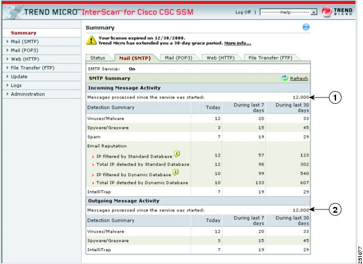Expand Mail (SMTP) in the sidebar

(24, 42)
